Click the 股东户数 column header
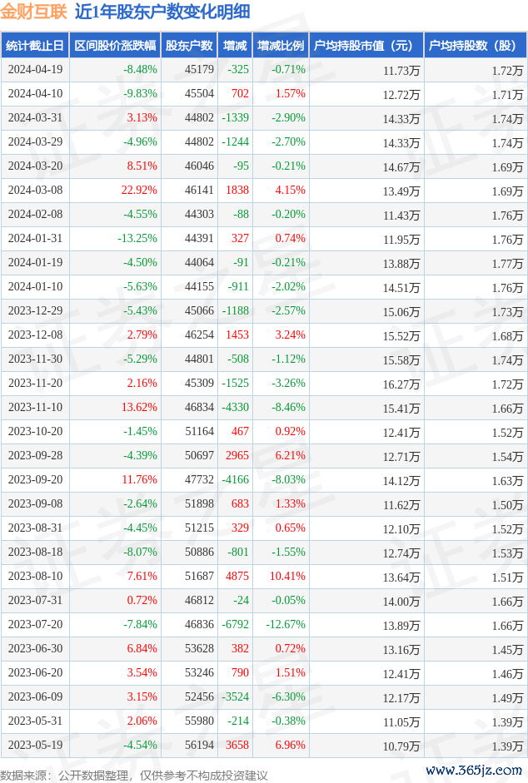This screenshot has height=783, width=528. tap(189, 47)
